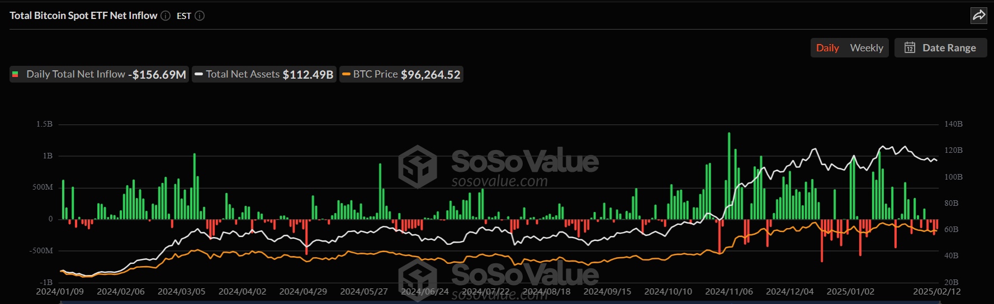Click the $112.49B total net assets value

point(308,75)
